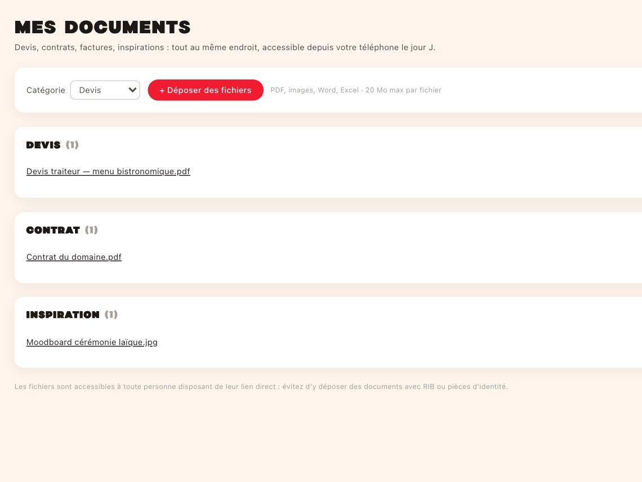Click the footer warning about RIB documents

click(x=261, y=387)
